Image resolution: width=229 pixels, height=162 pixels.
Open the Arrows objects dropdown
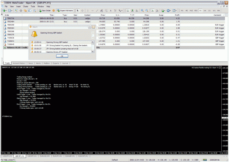click(x=120, y=11)
